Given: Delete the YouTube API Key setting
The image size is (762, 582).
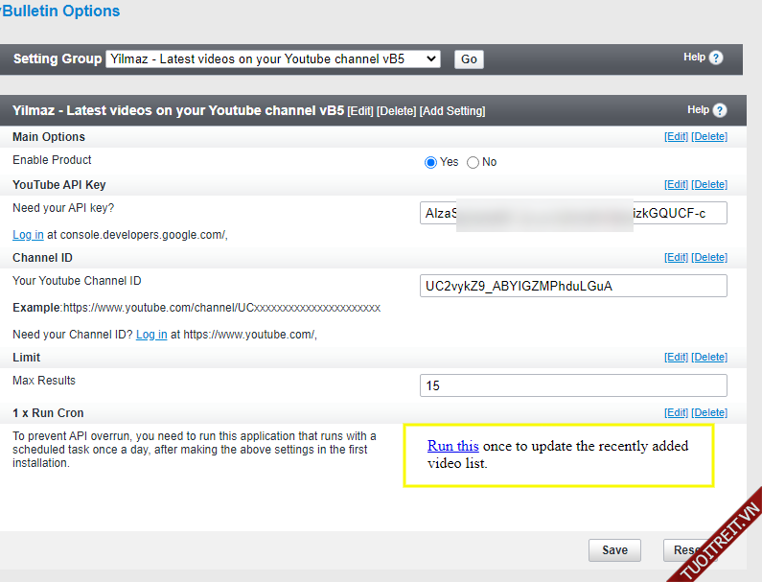Looking at the screenshot, I should (x=709, y=184).
